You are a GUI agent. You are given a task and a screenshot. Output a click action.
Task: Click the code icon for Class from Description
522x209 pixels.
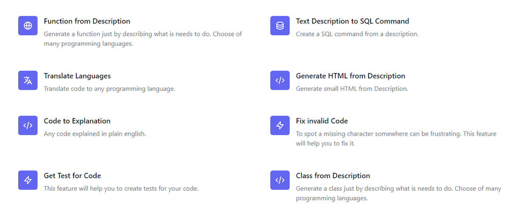pyautogui.click(x=280, y=180)
